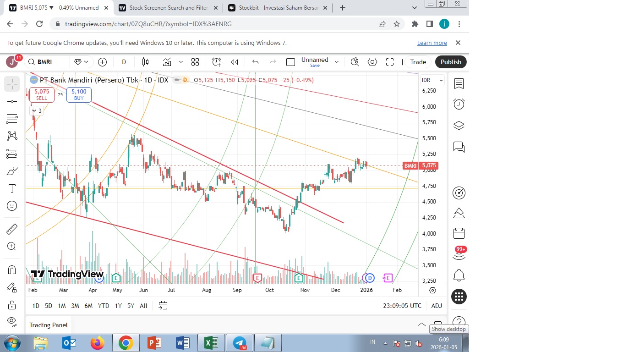Open the Alerts clock icon in right sidebar
Image resolution: width=623 pixels, height=352 pixels.
pos(459,104)
